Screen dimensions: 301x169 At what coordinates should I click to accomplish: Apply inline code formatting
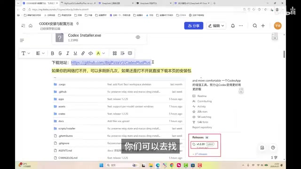pyautogui.click(x=91, y=53)
